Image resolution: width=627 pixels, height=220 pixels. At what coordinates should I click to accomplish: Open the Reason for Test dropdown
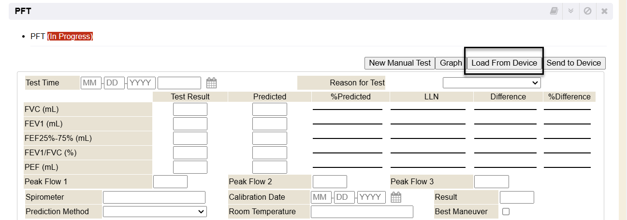[492, 83]
